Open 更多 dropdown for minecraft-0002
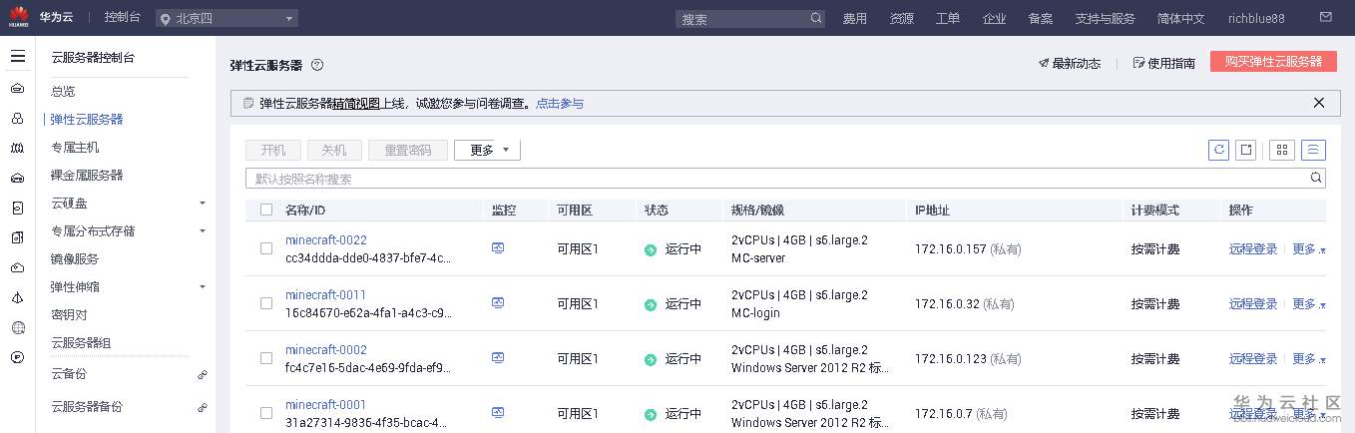Image resolution: width=1355 pixels, height=433 pixels. [x=1309, y=359]
